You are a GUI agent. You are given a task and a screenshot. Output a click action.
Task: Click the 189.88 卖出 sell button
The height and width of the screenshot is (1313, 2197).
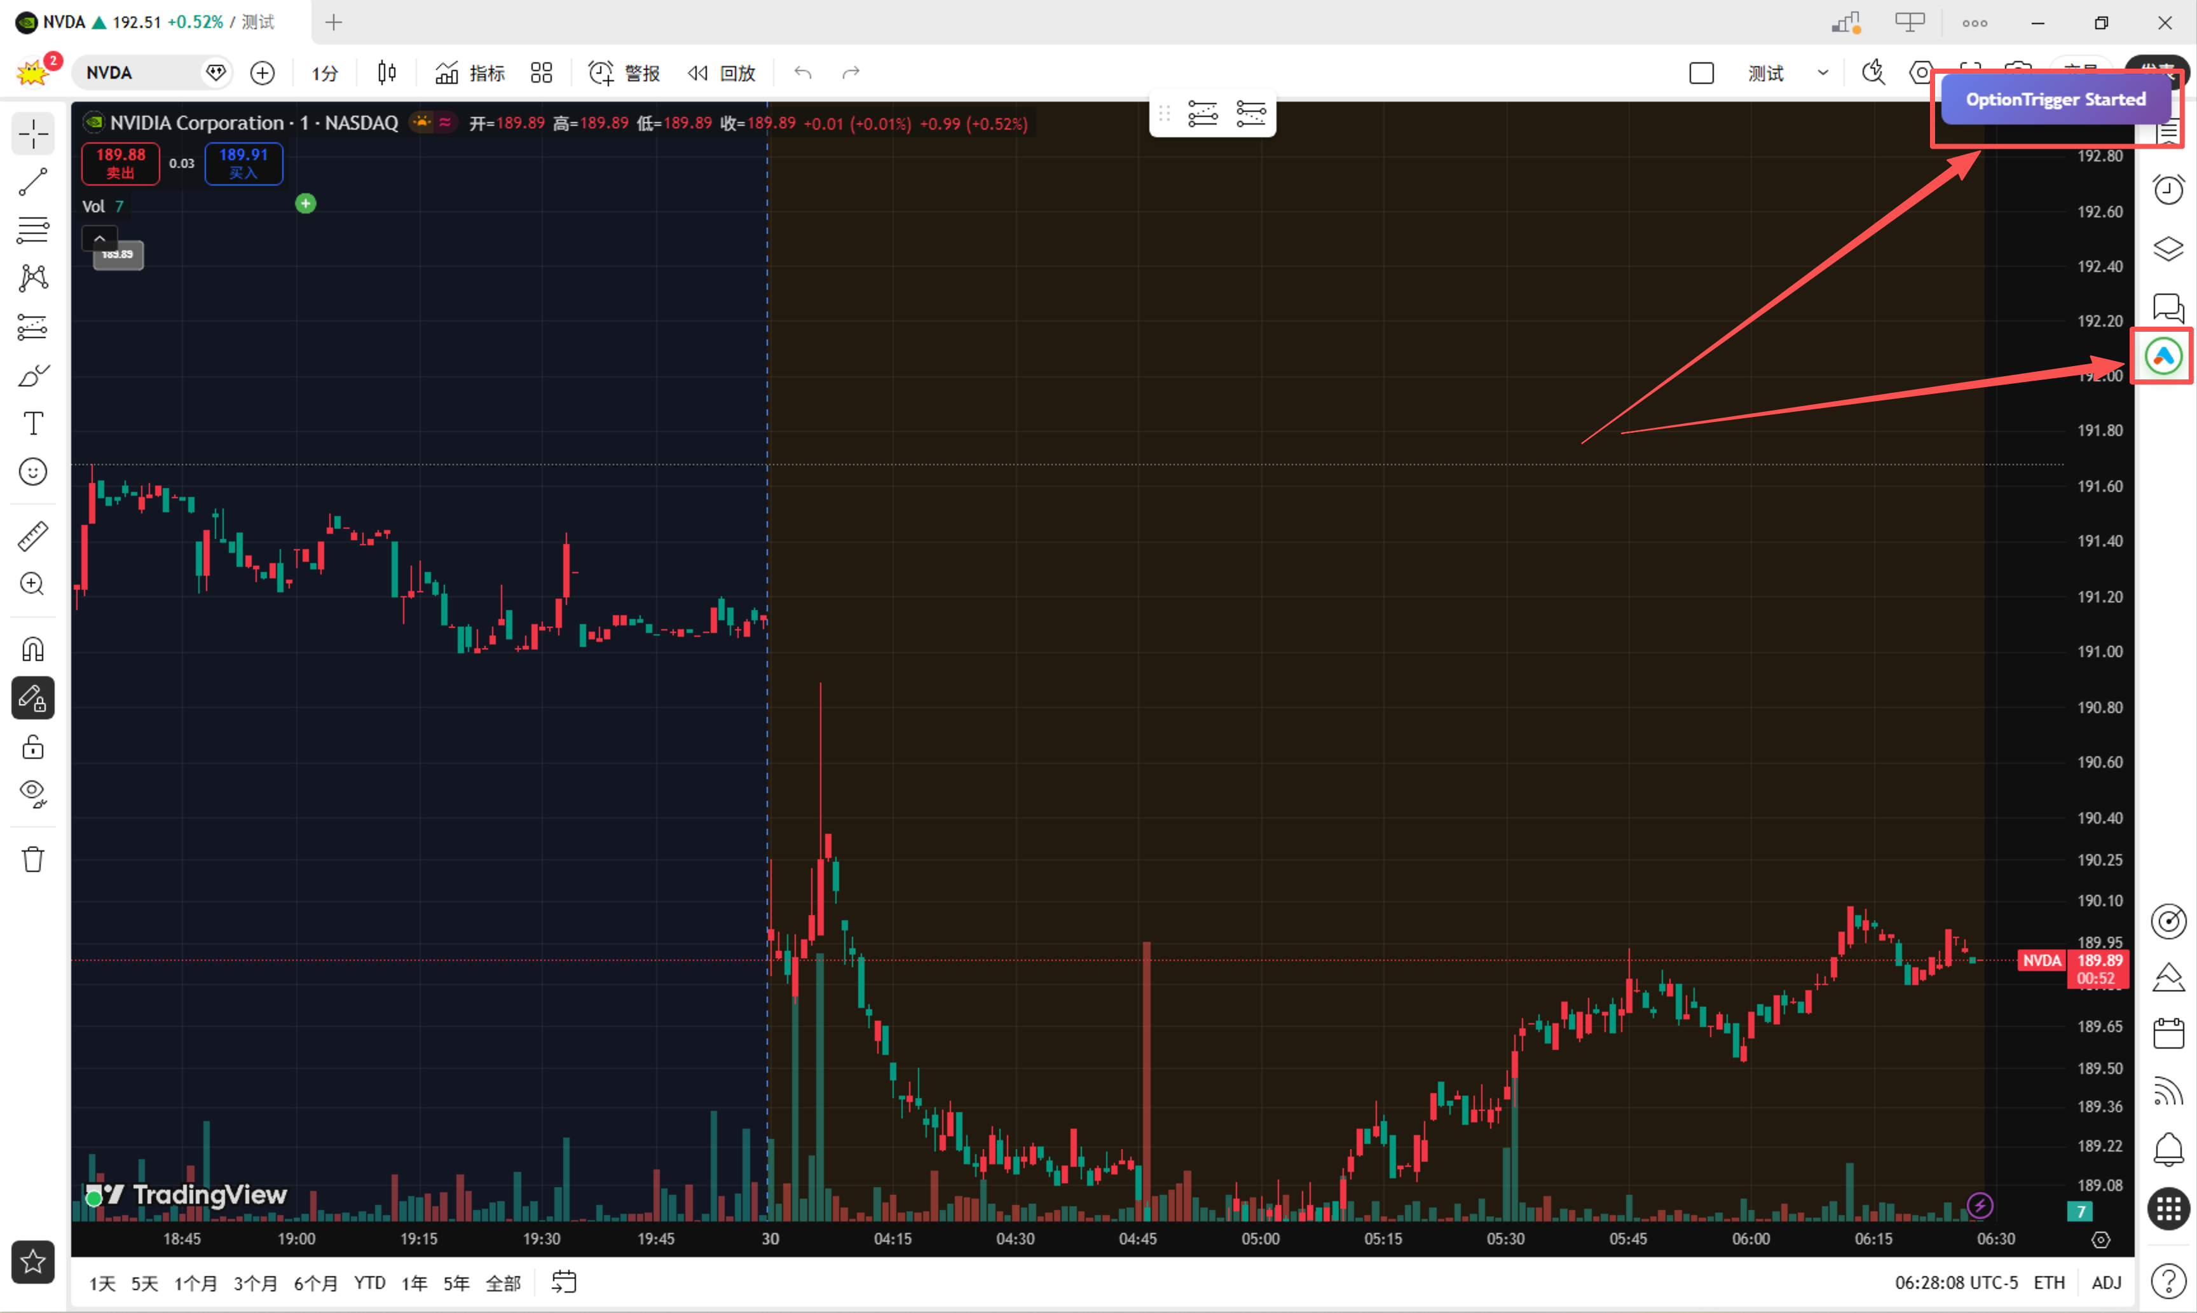pos(120,164)
